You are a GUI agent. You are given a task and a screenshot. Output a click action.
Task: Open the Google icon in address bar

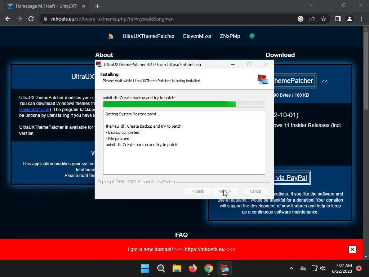click(x=301, y=19)
